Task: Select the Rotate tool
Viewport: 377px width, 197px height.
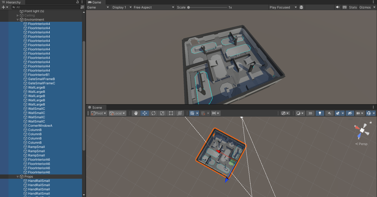Action: pos(153,113)
